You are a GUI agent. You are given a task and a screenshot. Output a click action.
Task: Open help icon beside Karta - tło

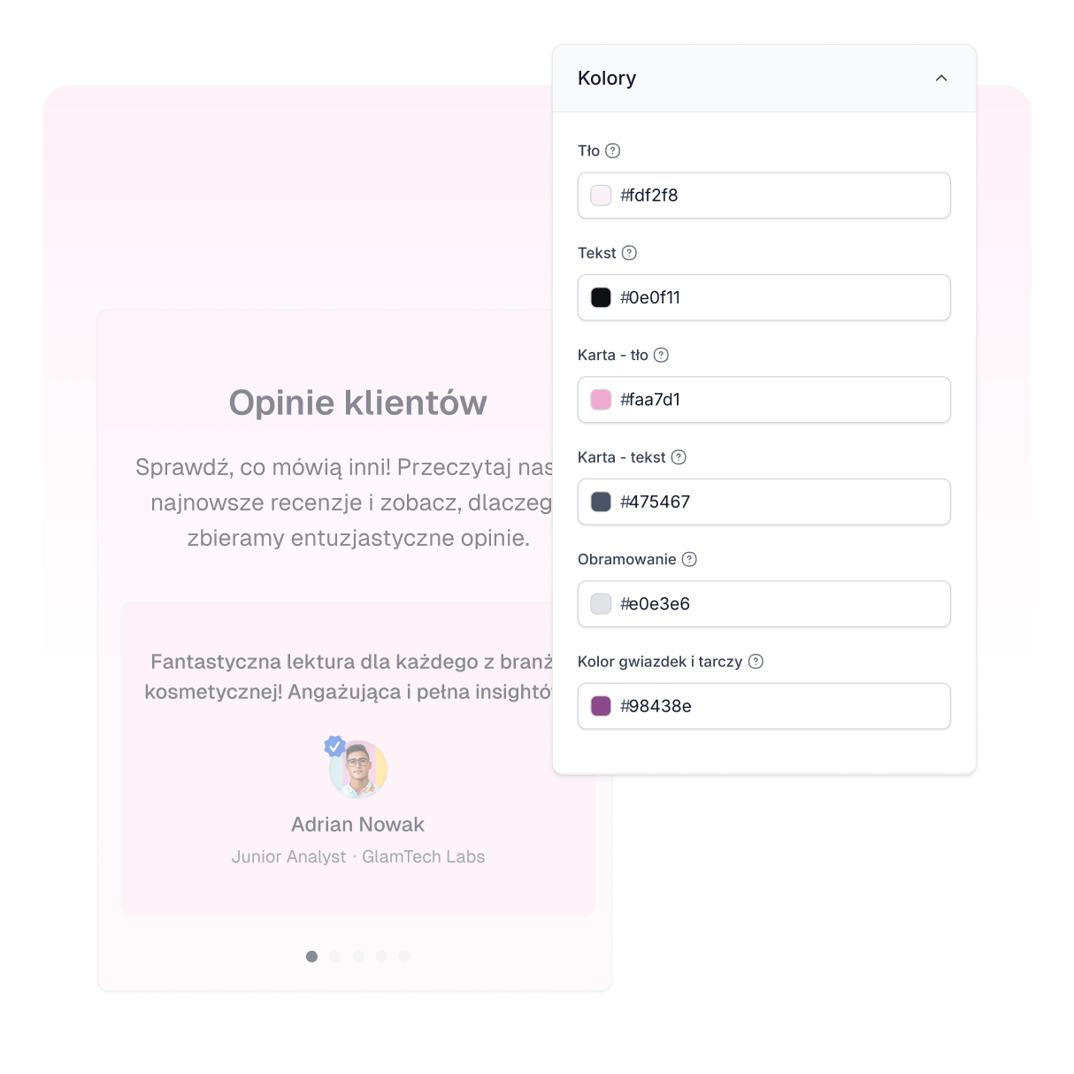pyautogui.click(x=661, y=355)
